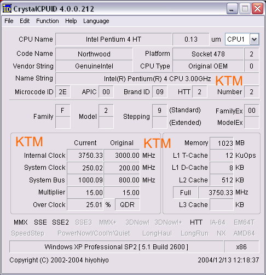Maximize the CrystalCPUID window
The image size is (266, 275).
[x=245, y=9]
